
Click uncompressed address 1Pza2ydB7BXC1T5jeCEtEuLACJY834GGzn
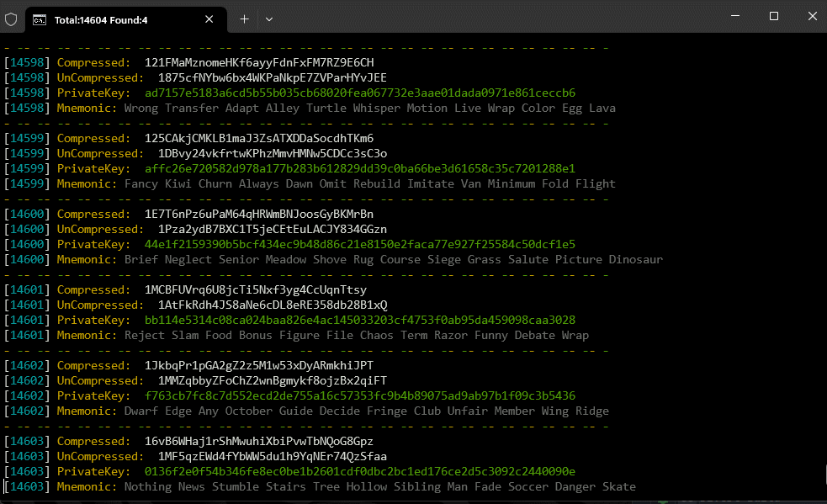tap(272, 230)
